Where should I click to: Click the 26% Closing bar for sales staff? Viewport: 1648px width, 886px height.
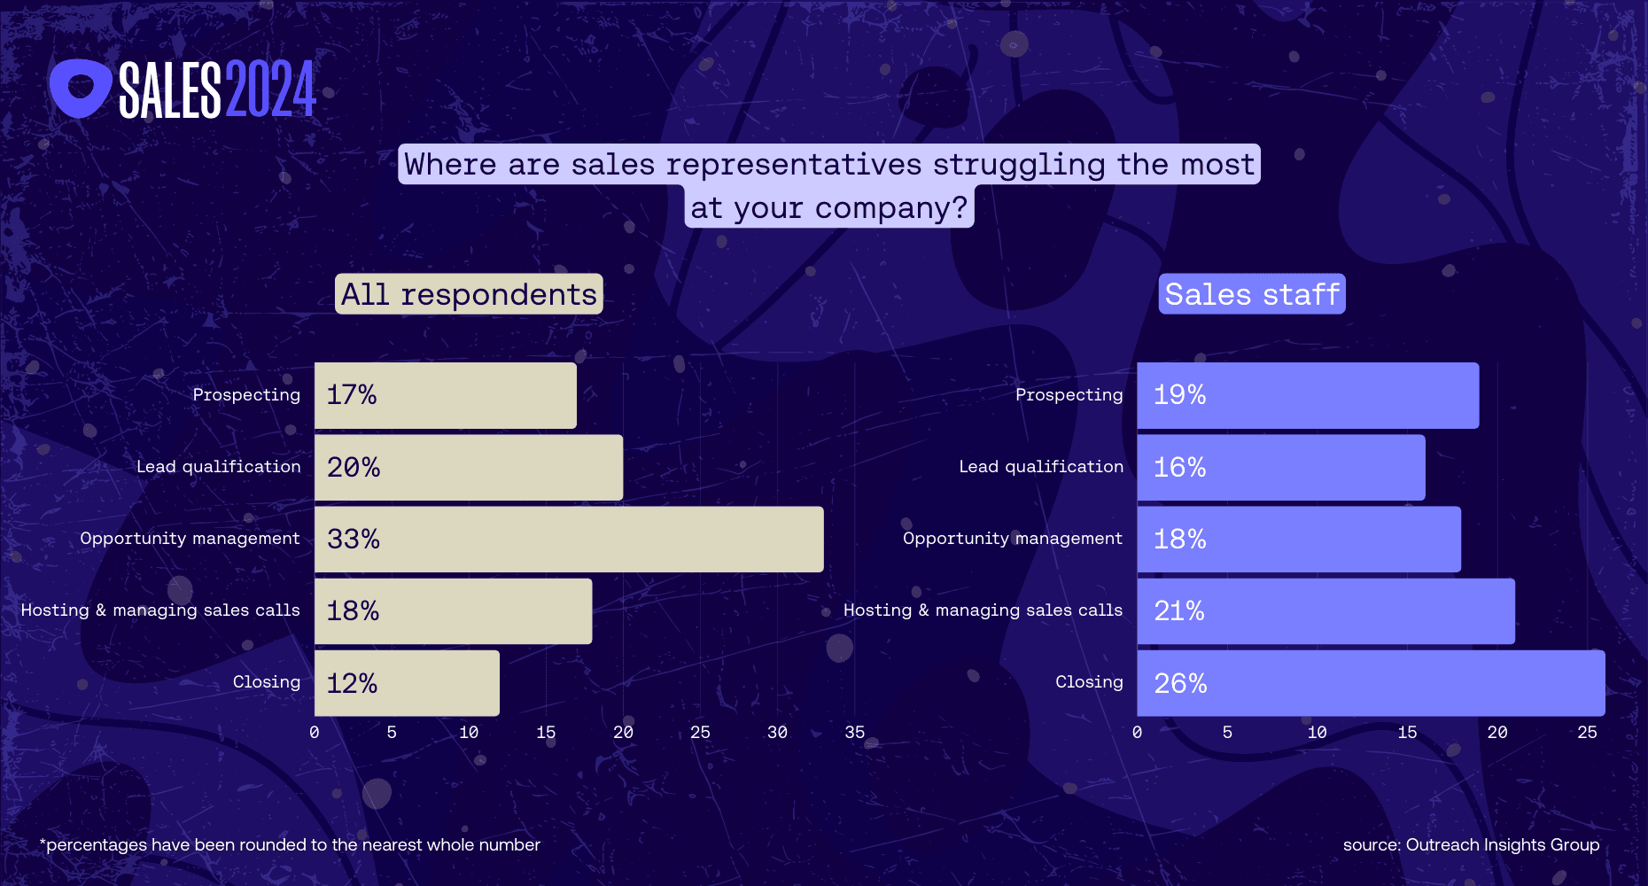coord(1371,683)
